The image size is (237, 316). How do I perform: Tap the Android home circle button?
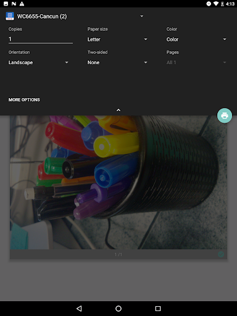118,309
